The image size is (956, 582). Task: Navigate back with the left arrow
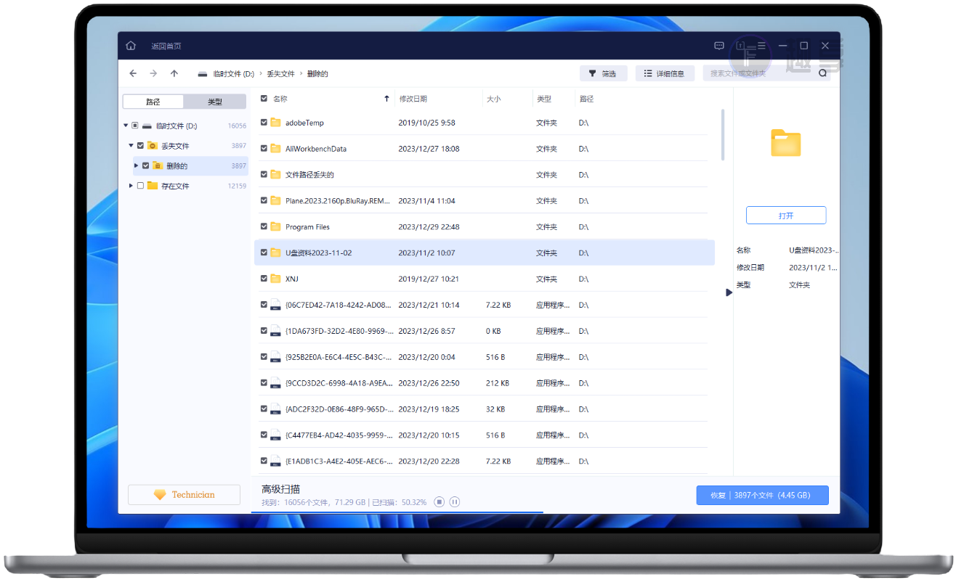133,73
